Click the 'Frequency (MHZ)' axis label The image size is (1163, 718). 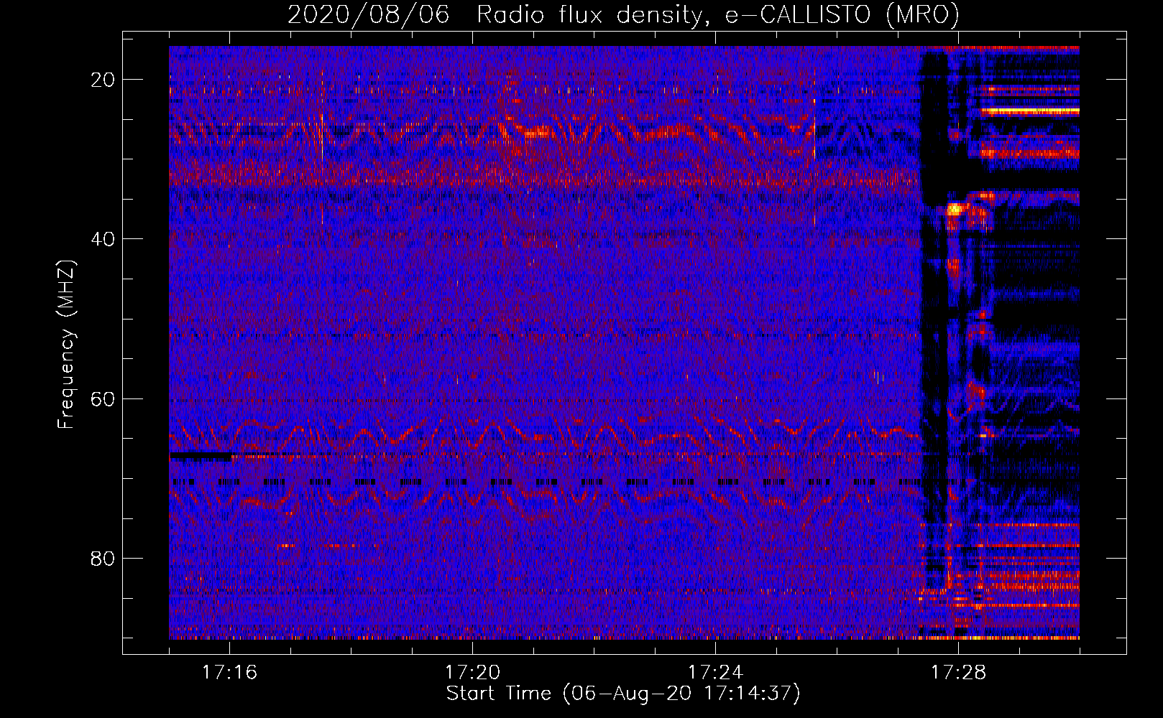66,344
